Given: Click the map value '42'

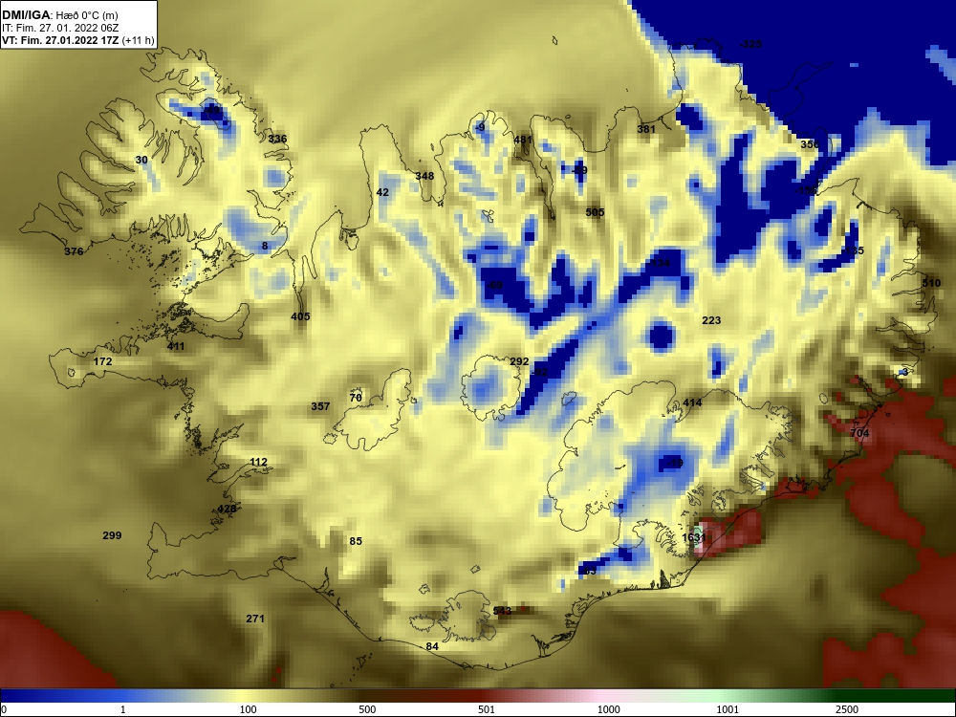Looking at the screenshot, I should [382, 192].
